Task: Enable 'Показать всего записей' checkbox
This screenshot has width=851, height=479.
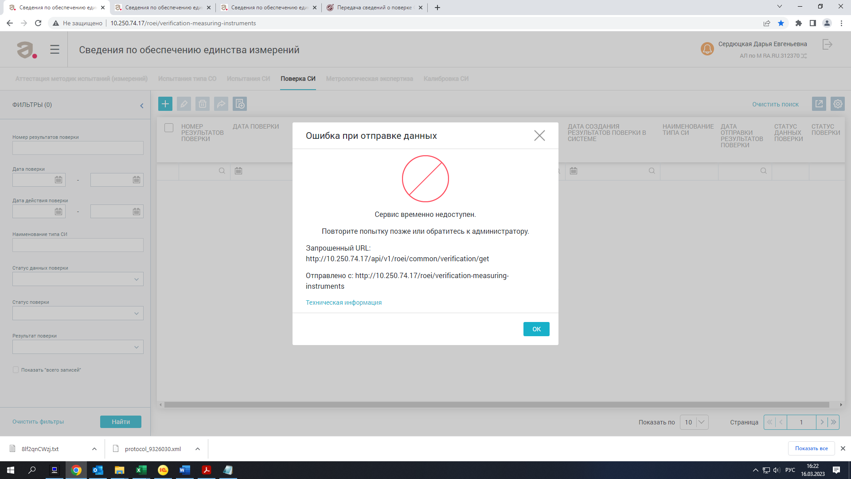Action: coord(16,370)
